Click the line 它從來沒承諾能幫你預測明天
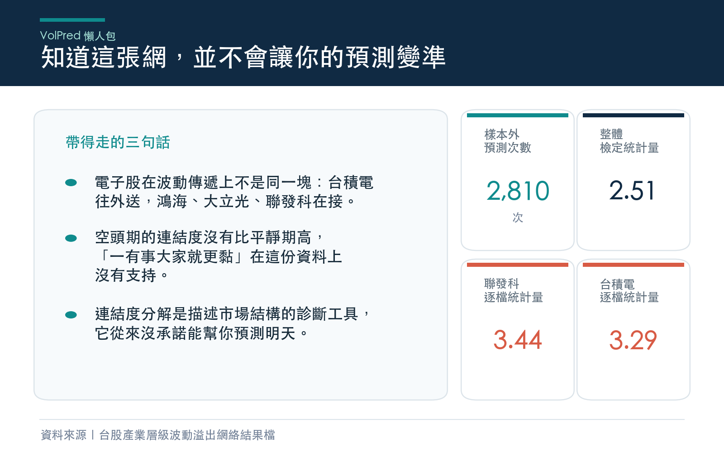The image size is (724, 453). (x=201, y=333)
